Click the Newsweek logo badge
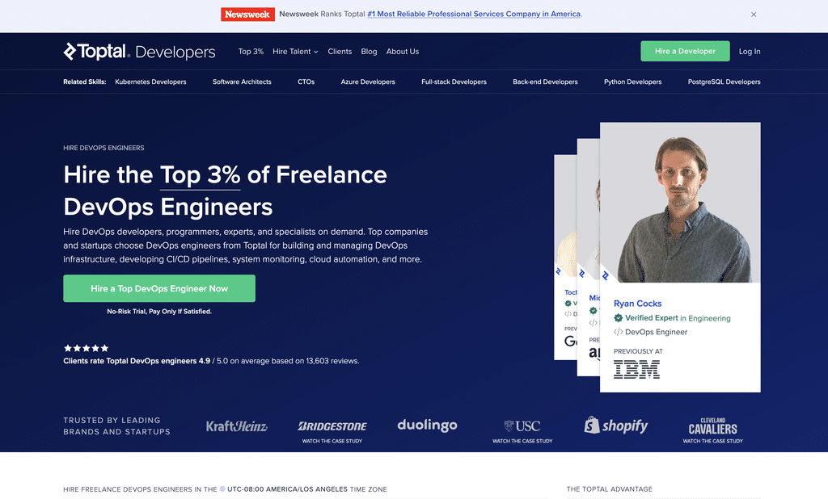The image size is (828, 499). [x=247, y=15]
